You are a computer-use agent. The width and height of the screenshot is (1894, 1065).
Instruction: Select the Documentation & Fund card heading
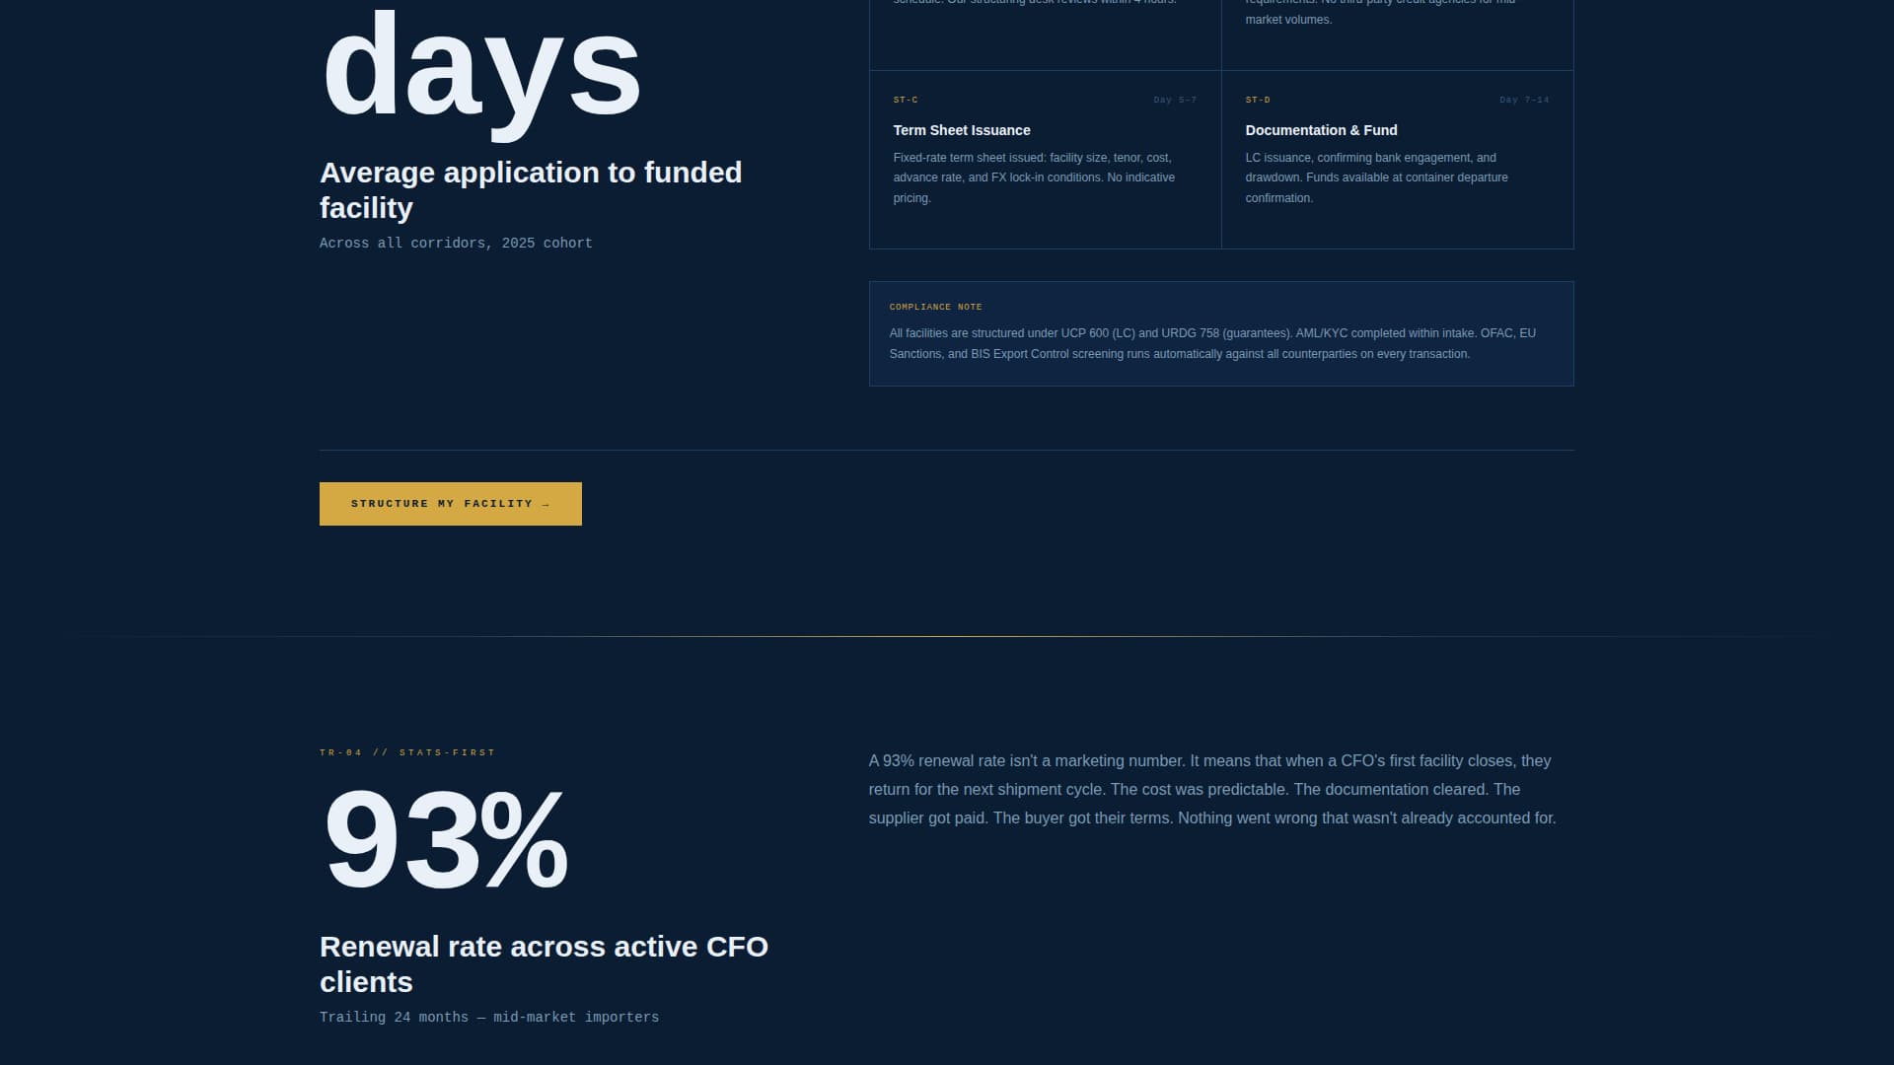tap(1321, 130)
